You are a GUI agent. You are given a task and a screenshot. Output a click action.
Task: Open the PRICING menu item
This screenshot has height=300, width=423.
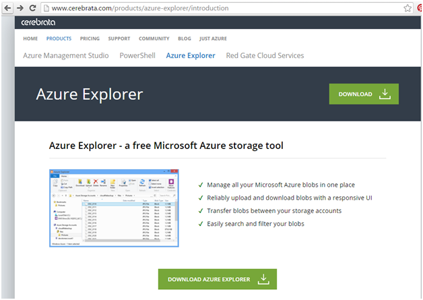pos(90,38)
